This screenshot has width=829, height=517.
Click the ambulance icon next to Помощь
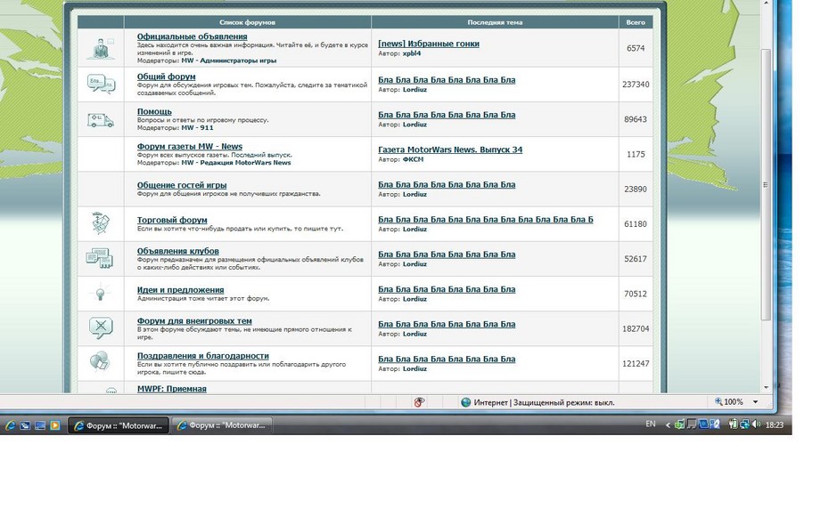pos(101,119)
